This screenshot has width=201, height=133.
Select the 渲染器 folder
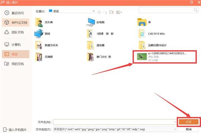(x=96, y=45)
